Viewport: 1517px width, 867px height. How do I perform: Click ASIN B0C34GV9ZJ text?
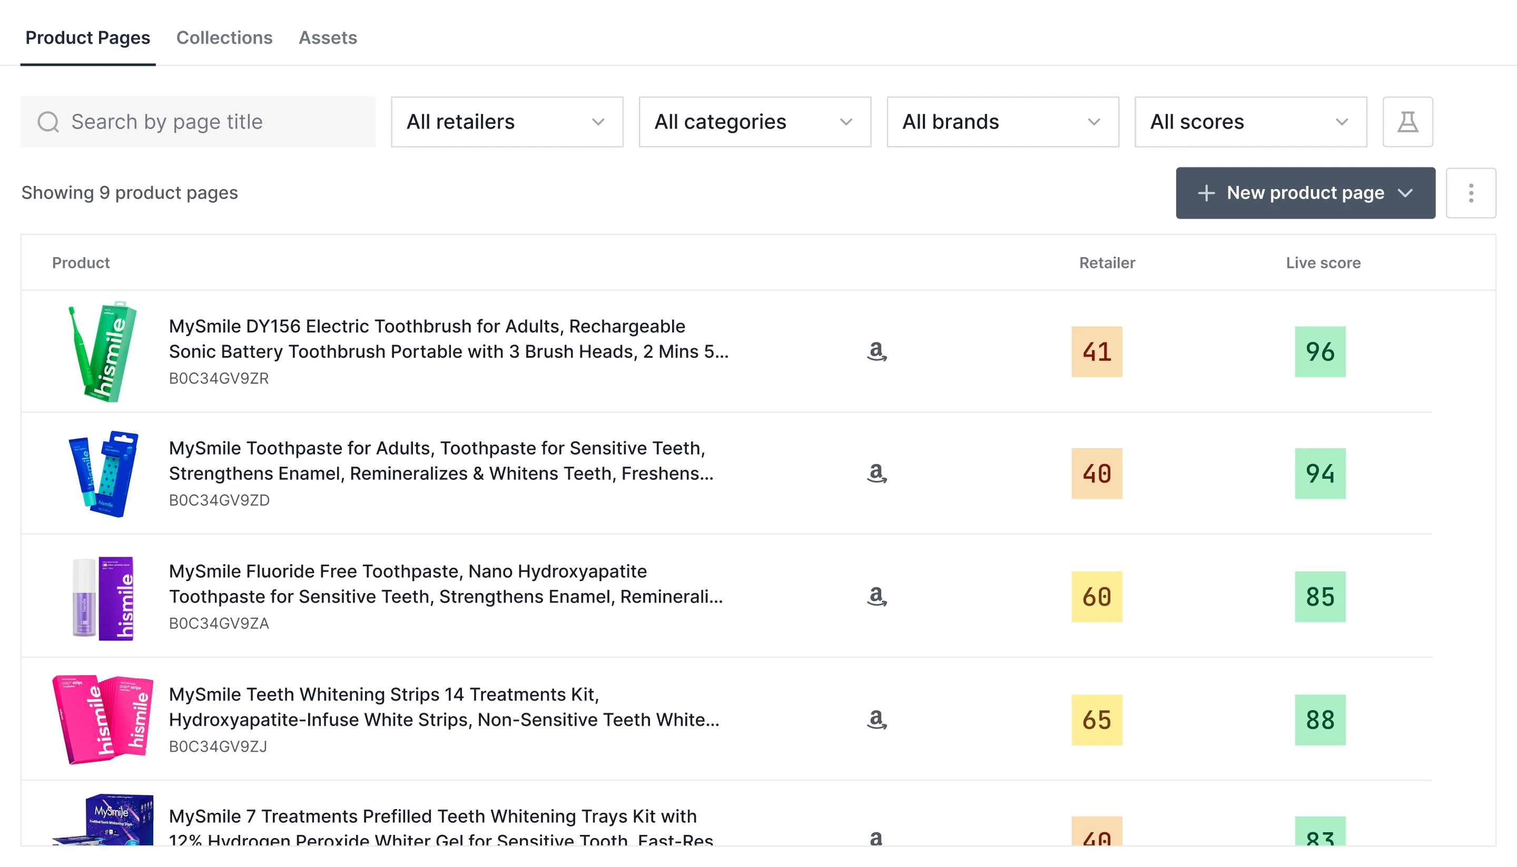point(218,747)
